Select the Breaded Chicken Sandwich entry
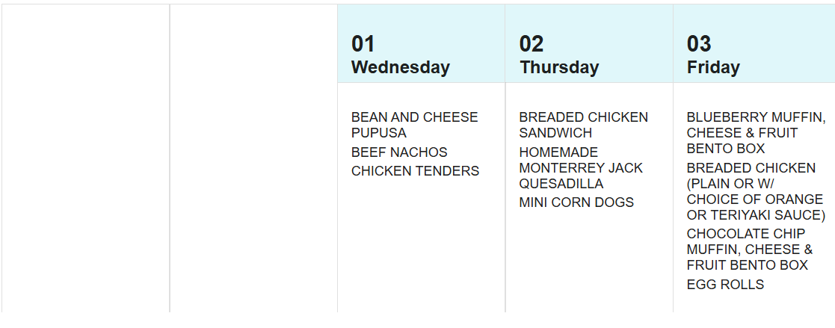Viewport: 835px width, 328px height. [583, 125]
